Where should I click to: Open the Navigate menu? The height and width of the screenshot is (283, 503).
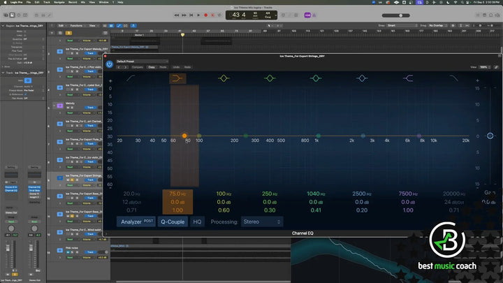(59, 2)
